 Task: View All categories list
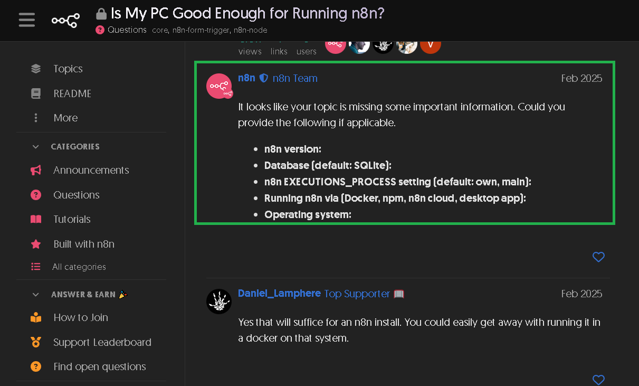pyautogui.click(x=79, y=267)
